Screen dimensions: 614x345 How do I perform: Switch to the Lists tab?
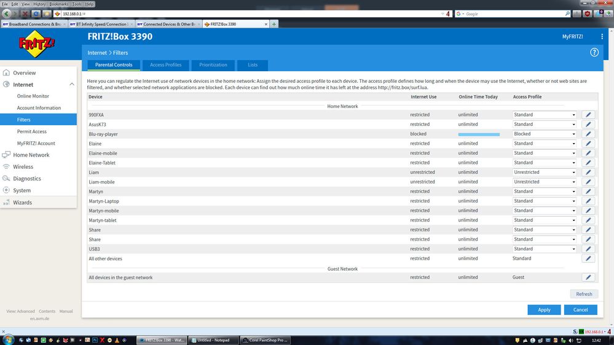[253, 65]
